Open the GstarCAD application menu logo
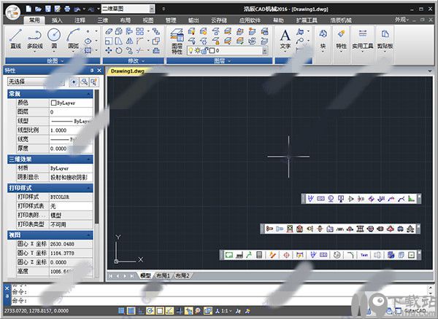This screenshot has height=319, width=438. tap(13, 12)
